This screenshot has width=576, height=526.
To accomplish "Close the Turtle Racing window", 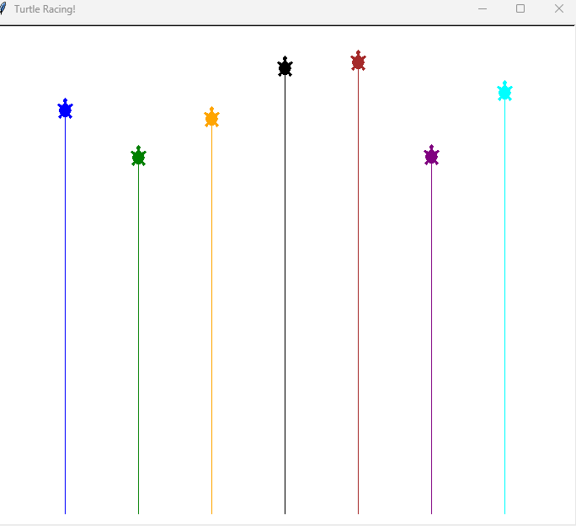I will pos(558,8).
